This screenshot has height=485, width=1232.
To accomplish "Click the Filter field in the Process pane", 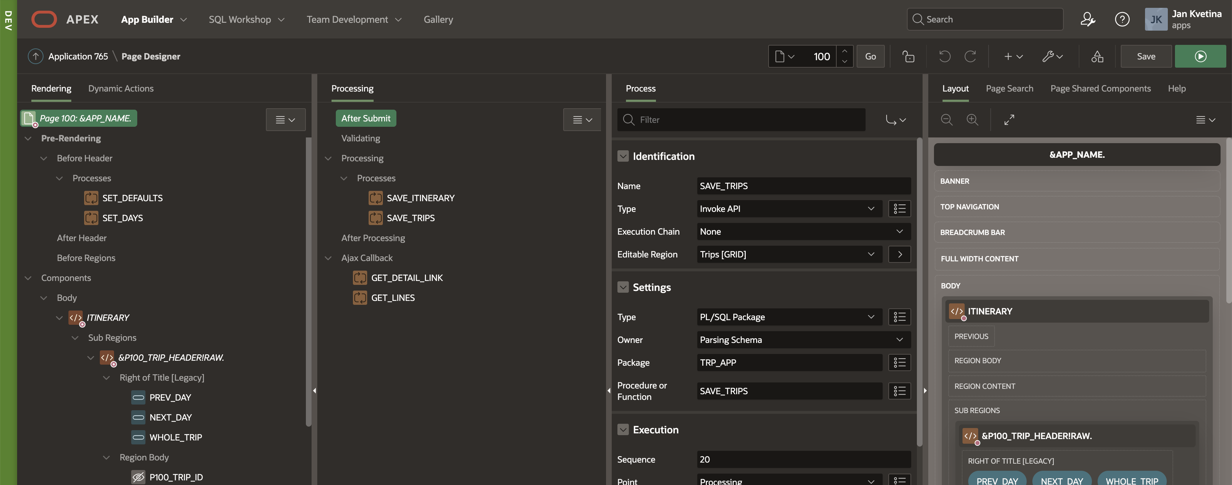I will 741,120.
